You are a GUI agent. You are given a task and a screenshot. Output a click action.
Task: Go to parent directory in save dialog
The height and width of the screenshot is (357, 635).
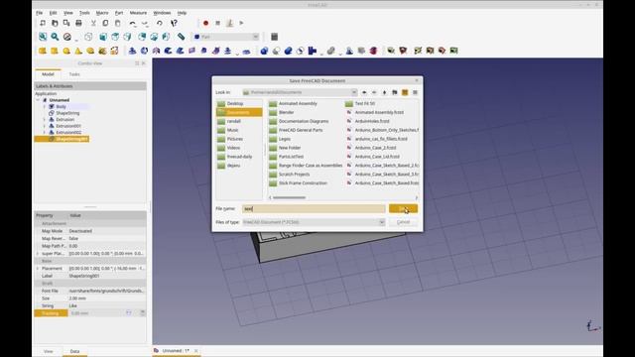[384, 92]
